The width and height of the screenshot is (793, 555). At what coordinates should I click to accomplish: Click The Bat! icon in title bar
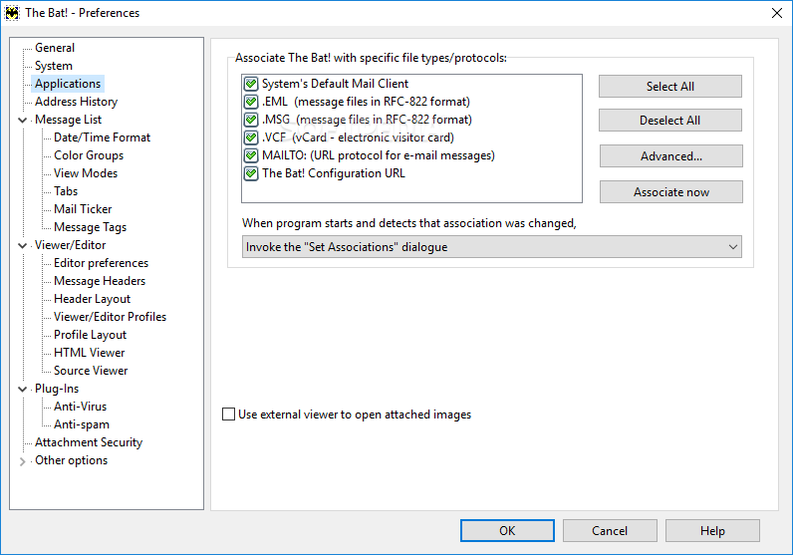pos(12,13)
